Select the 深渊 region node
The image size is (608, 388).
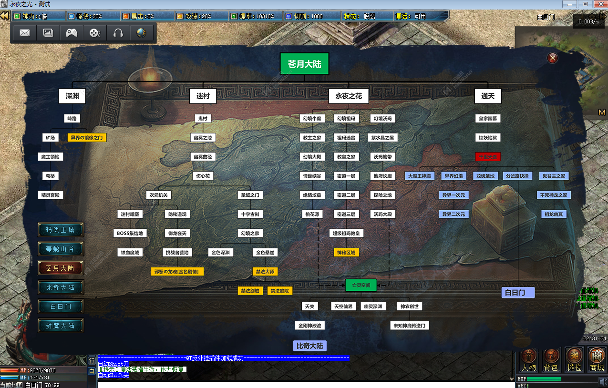point(72,96)
